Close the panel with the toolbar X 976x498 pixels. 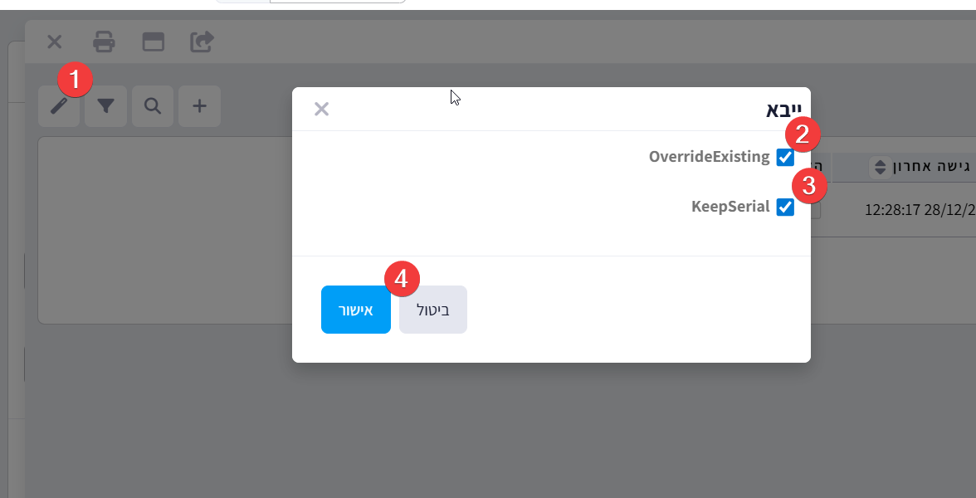point(54,41)
